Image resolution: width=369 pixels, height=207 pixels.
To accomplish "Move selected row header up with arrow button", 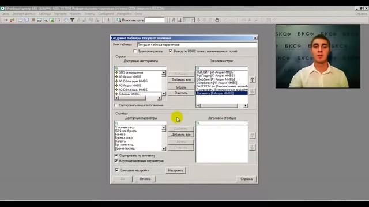I will click(253, 80).
